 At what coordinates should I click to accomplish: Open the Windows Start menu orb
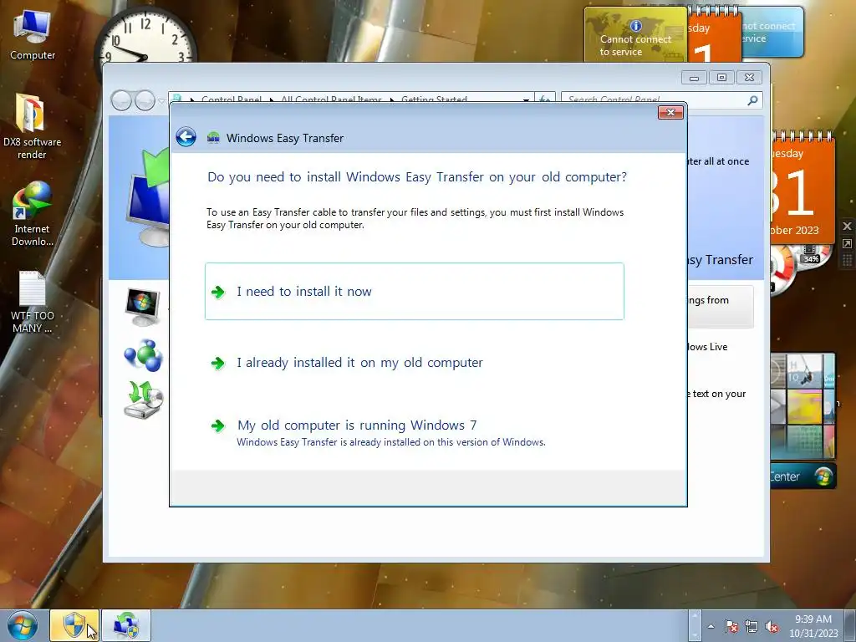pyautogui.click(x=23, y=625)
